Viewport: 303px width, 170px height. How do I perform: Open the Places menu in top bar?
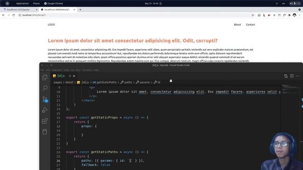36,3
